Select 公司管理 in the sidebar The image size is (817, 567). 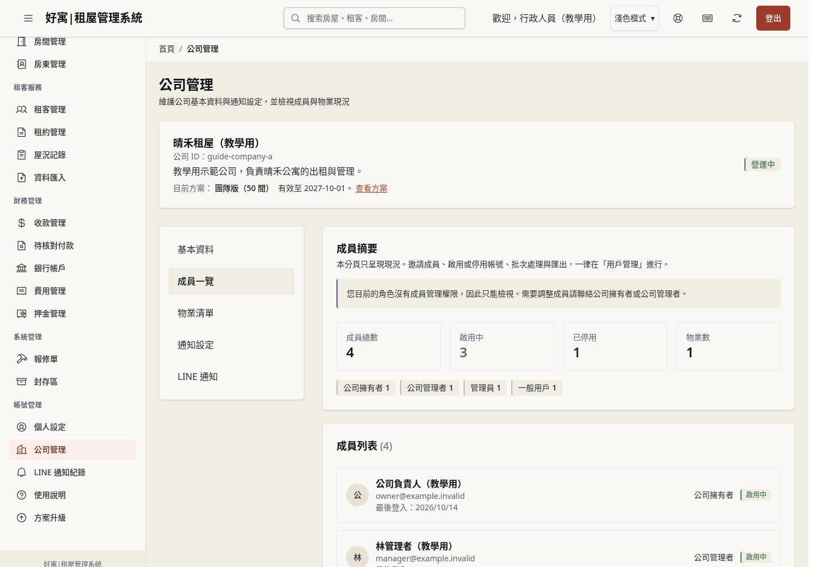click(73, 450)
